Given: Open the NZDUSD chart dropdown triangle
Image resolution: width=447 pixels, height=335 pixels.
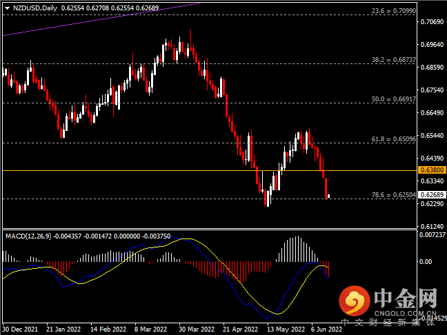Looking at the screenshot, I should pos(7,8).
